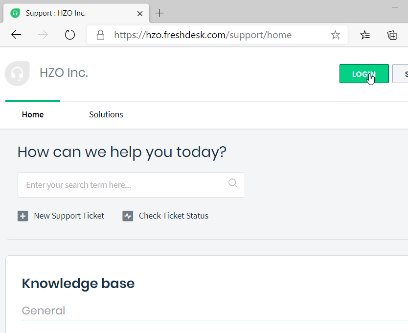This screenshot has height=333, width=408.
Task: Reload the page with the refresh icon
Action: pos(70,35)
